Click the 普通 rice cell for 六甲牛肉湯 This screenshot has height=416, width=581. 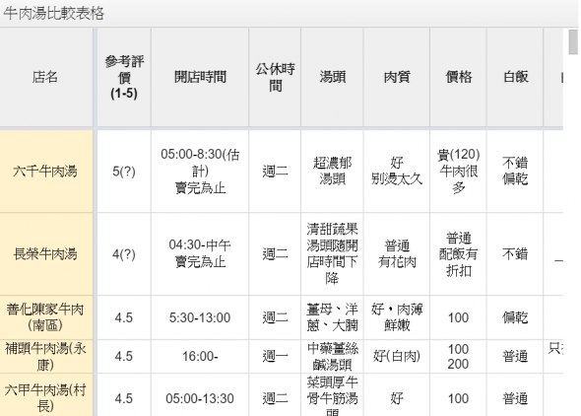coord(515,395)
